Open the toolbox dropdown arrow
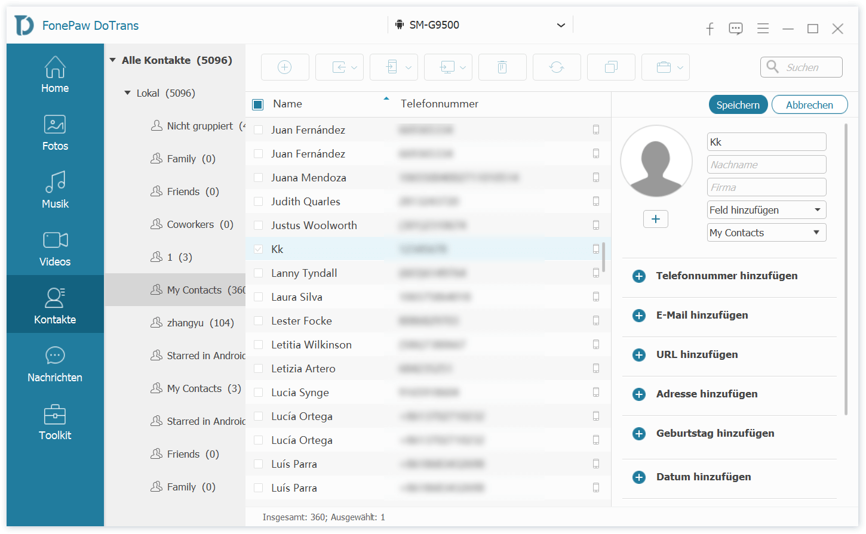 tap(680, 68)
